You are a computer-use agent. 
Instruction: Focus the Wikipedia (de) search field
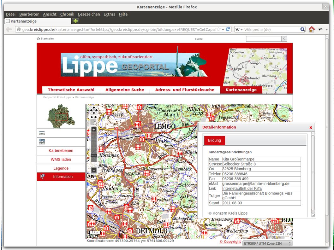(x=271, y=29)
